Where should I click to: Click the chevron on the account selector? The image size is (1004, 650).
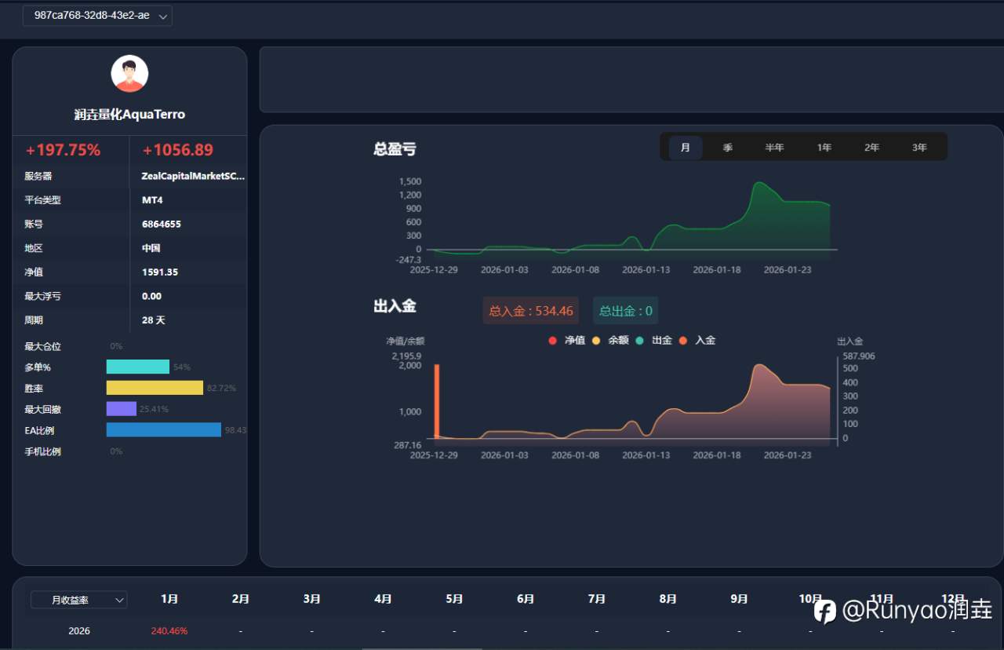pos(162,15)
